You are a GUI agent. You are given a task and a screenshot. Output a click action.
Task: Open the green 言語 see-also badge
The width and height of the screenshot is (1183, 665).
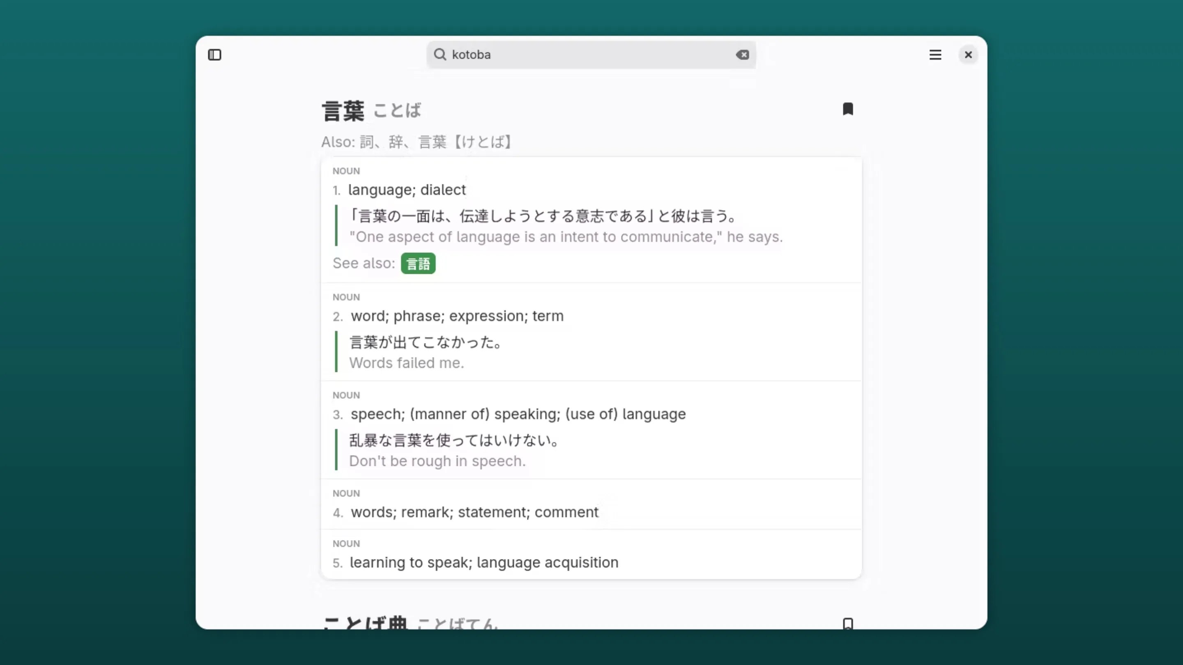coord(418,264)
